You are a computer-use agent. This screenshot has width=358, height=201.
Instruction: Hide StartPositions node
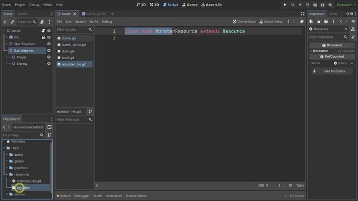point(49,44)
